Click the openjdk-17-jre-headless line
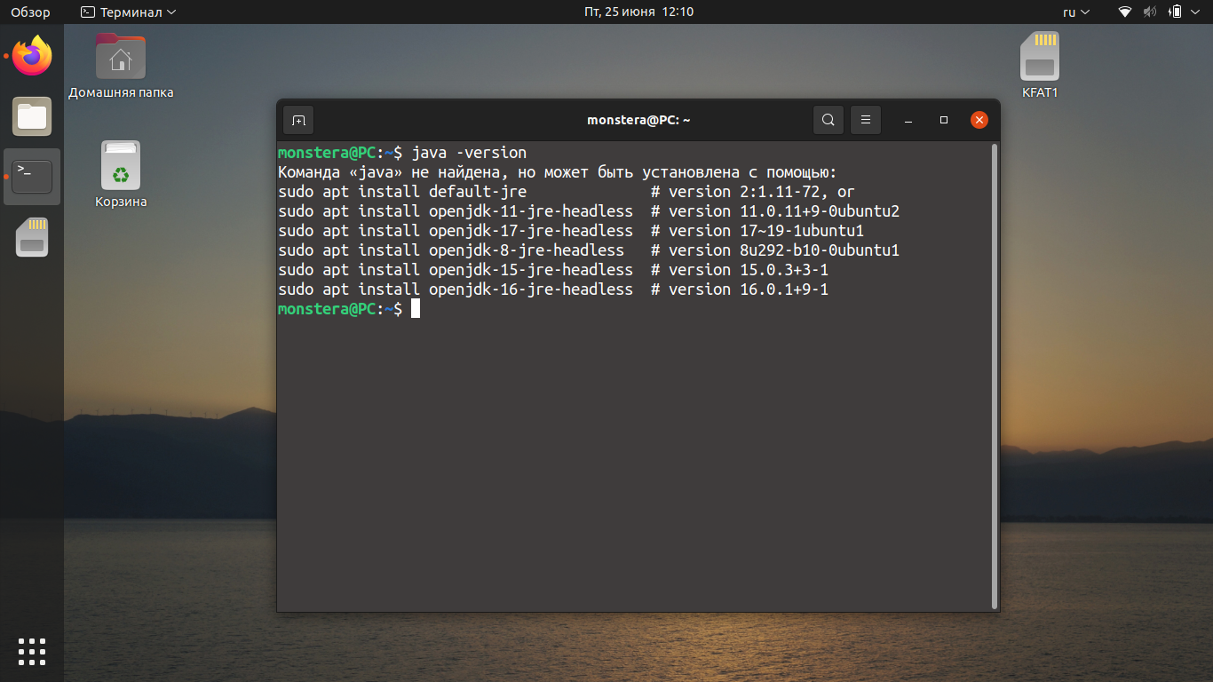 pos(571,231)
